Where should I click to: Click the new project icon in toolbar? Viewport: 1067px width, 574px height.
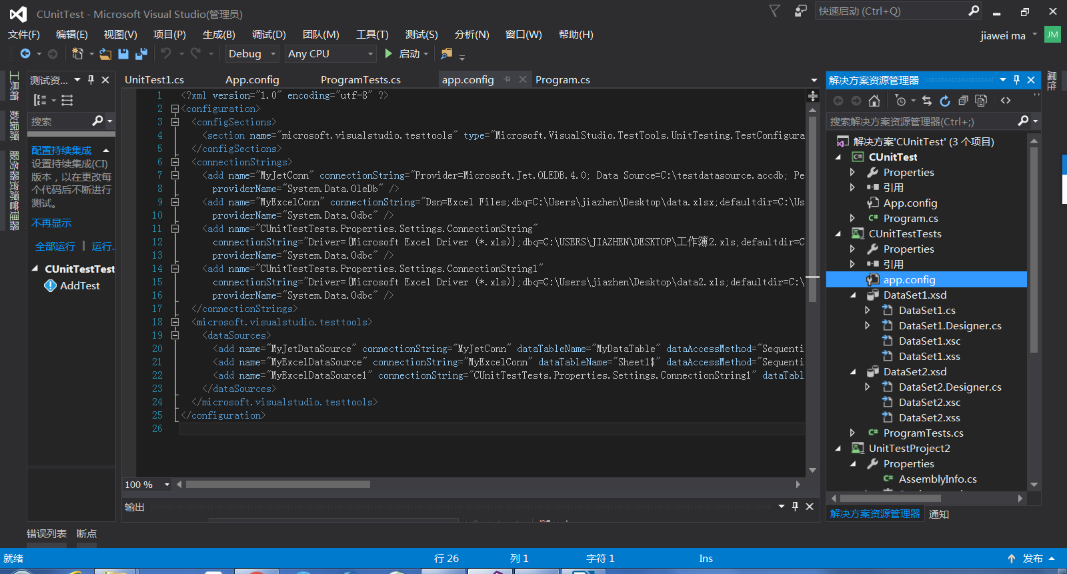(x=77, y=53)
